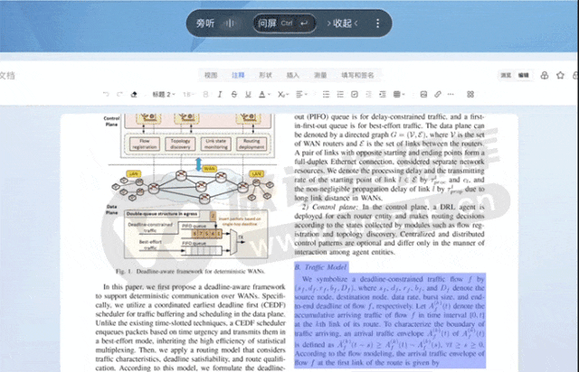Click the checkbox task list icon

[355, 95]
